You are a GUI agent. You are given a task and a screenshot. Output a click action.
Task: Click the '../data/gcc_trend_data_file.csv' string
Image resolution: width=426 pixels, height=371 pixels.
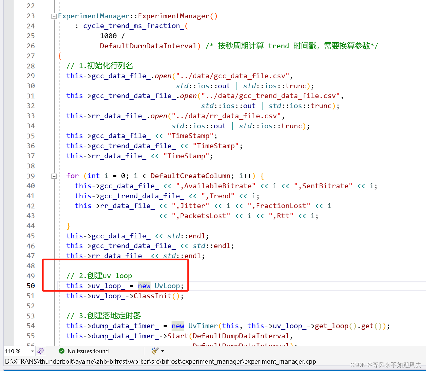(x=271, y=96)
